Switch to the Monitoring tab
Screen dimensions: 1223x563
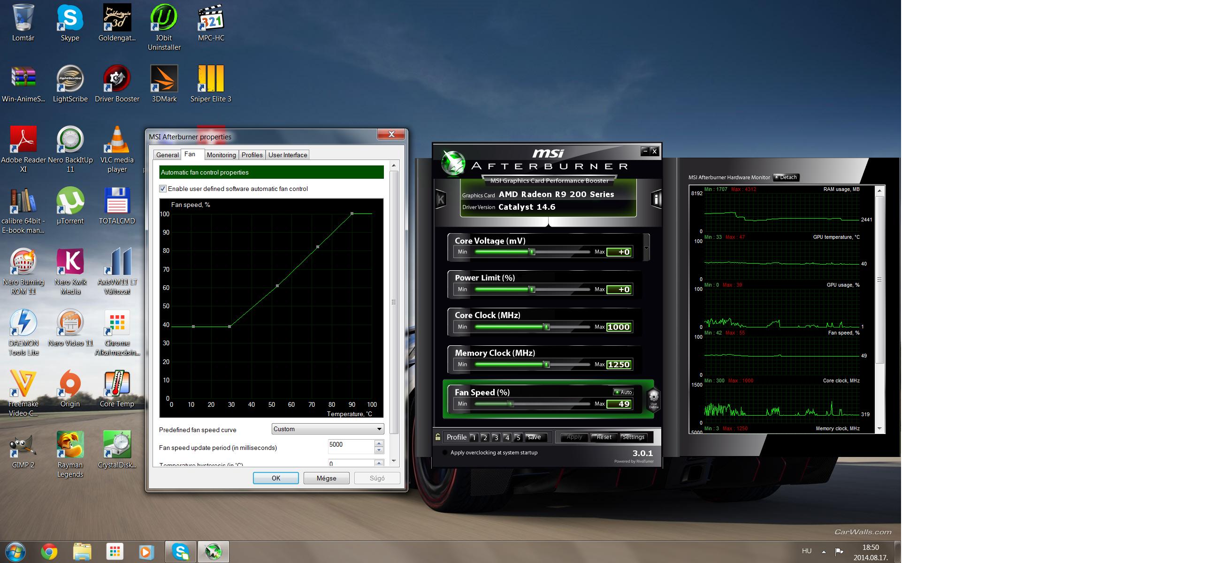[x=221, y=155]
